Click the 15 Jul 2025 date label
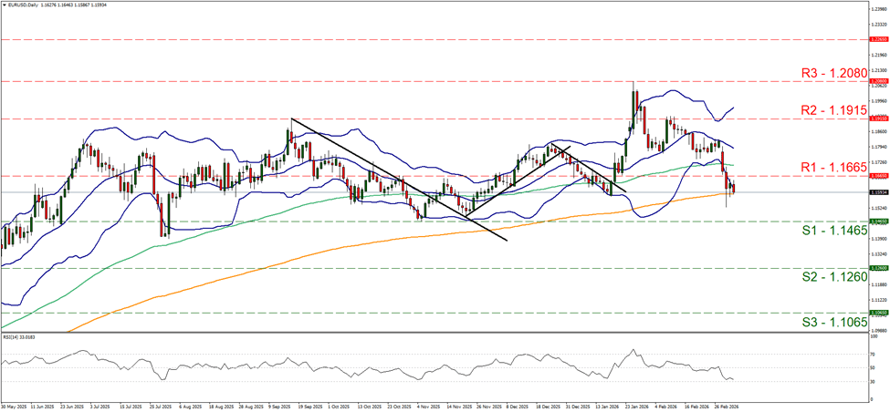 point(129,407)
